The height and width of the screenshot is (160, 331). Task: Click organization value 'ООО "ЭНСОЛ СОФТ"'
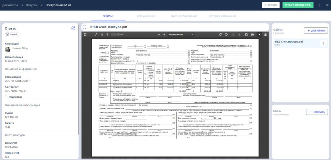tap(17, 81)
